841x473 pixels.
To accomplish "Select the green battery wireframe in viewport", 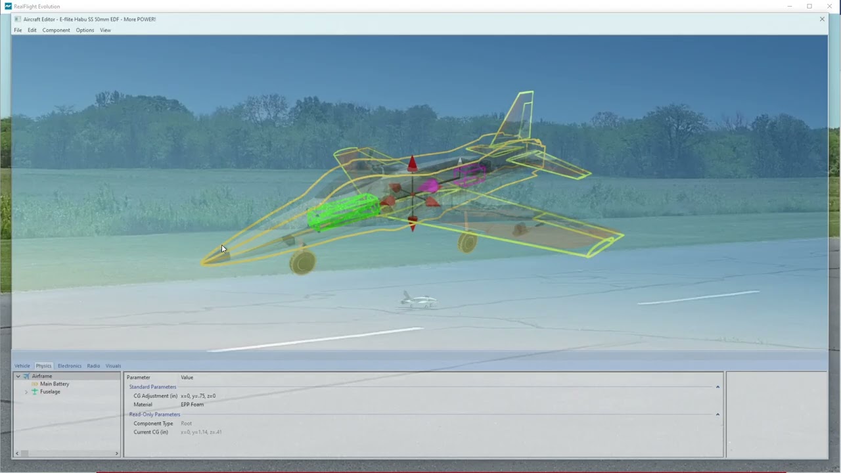I will point(343,213).
